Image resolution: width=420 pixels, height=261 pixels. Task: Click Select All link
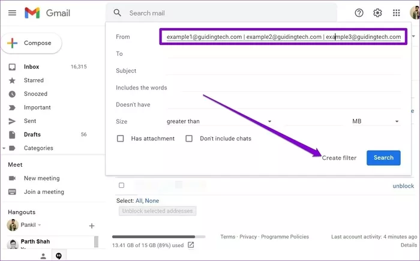[139, 201]
